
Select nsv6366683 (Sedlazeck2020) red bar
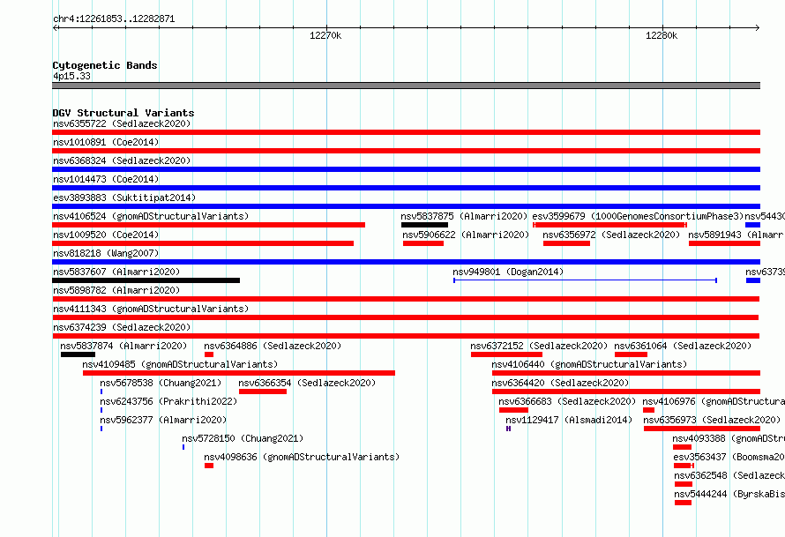tap(513, 410)
